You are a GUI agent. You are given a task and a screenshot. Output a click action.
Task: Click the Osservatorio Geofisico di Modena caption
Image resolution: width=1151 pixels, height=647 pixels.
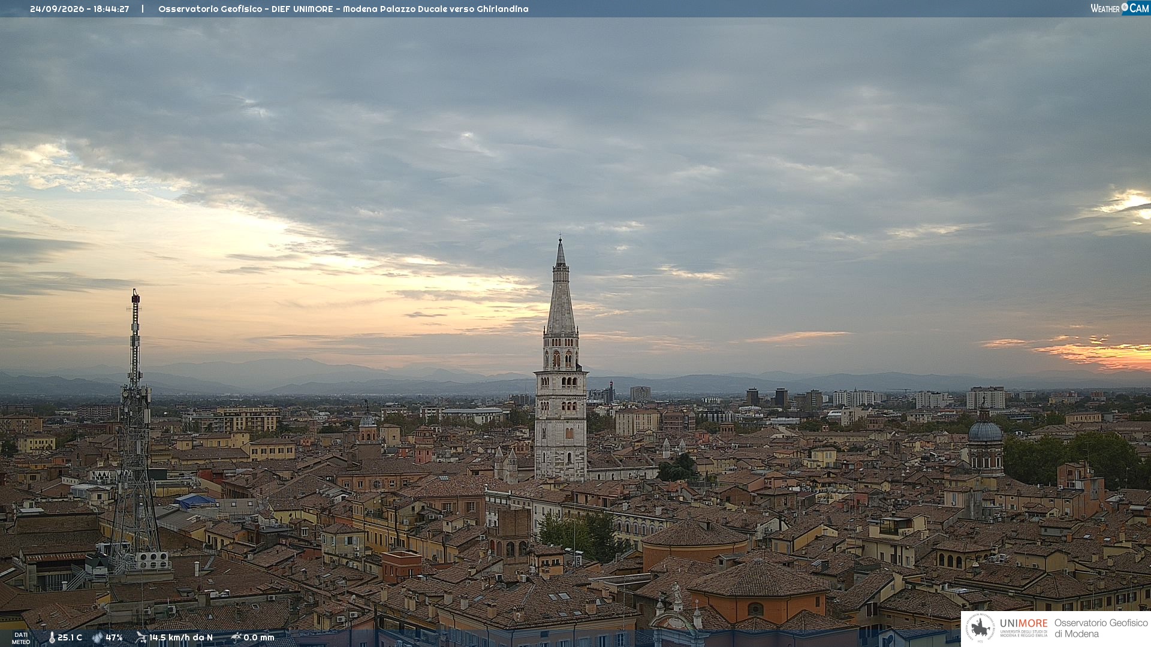1101,628
